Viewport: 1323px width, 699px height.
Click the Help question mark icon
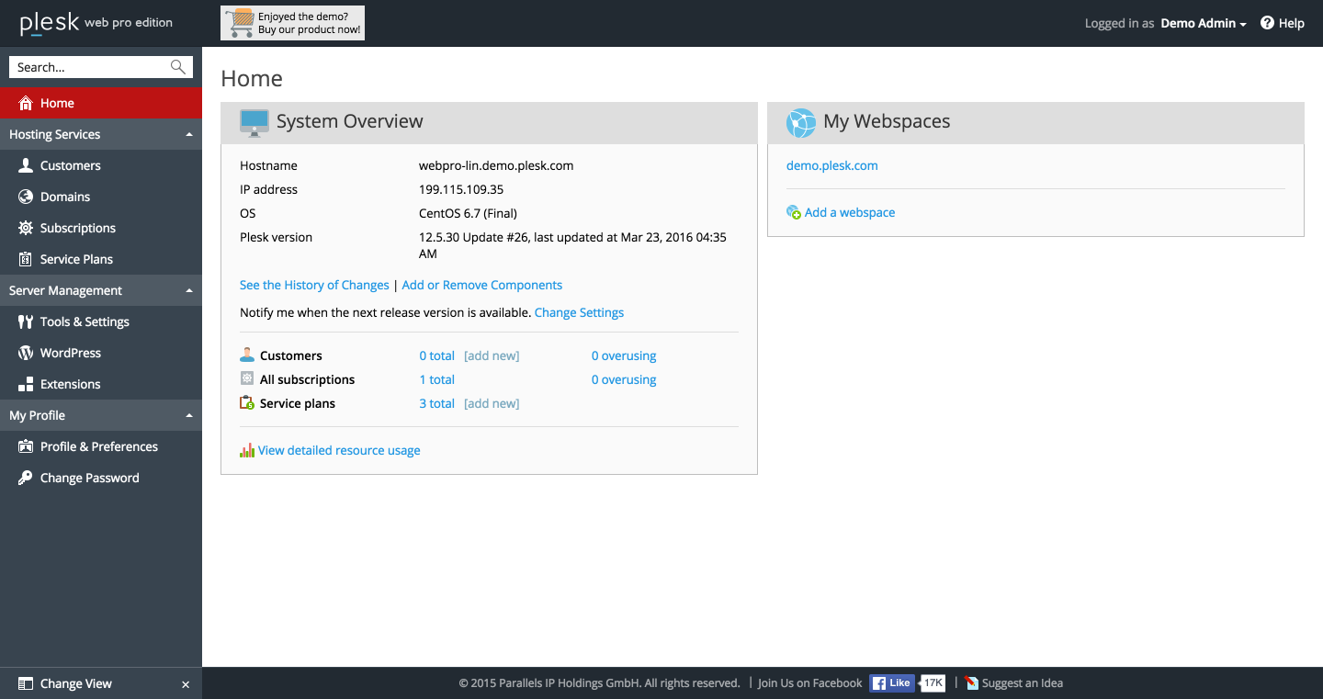tap(1267, 23)
